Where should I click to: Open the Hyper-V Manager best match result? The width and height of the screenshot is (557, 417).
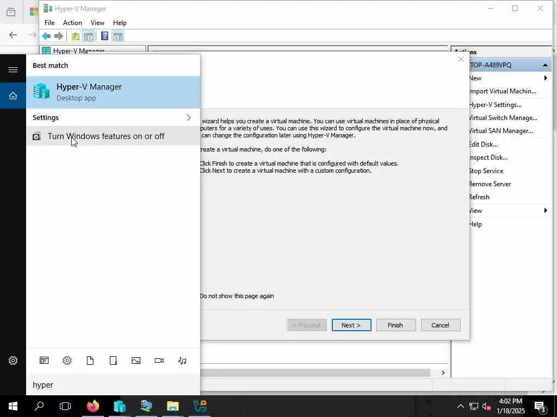tap(113, 92)
